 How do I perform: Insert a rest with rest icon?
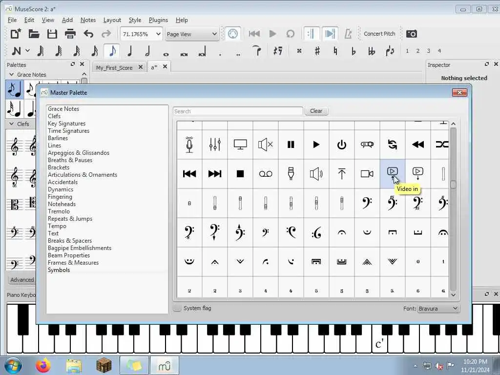click(x=278, y=51)
